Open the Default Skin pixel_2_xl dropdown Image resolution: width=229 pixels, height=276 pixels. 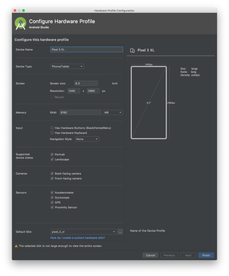pos(83,232)
